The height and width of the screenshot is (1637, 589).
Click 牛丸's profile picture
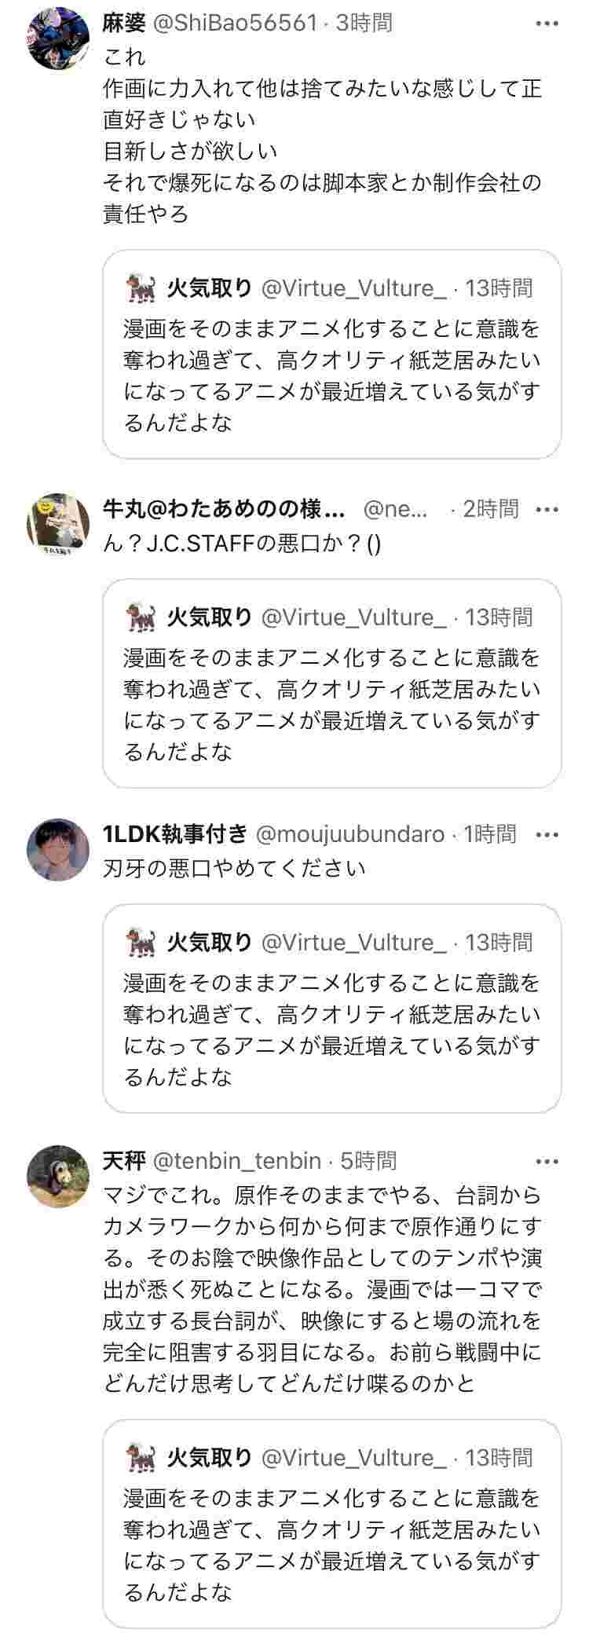click(x=57, y=524)
